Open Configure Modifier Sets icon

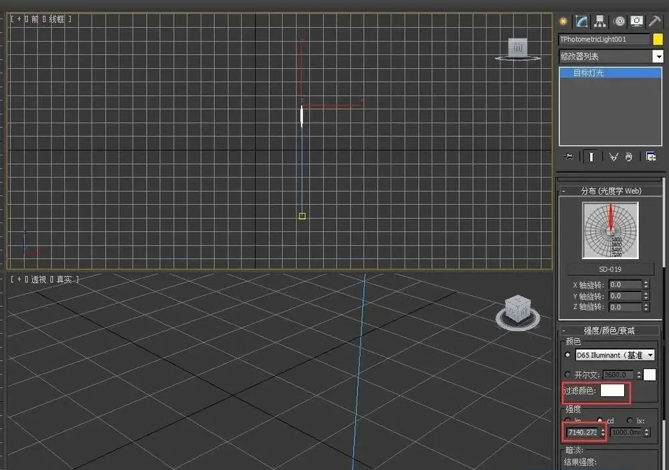point(651,157)
